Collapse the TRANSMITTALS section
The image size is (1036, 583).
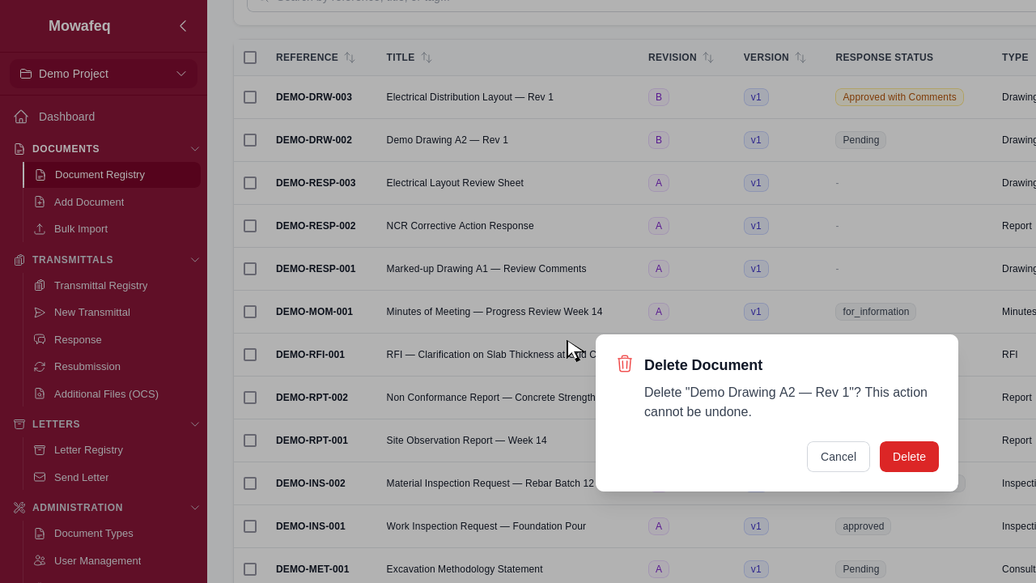point(194,260)
